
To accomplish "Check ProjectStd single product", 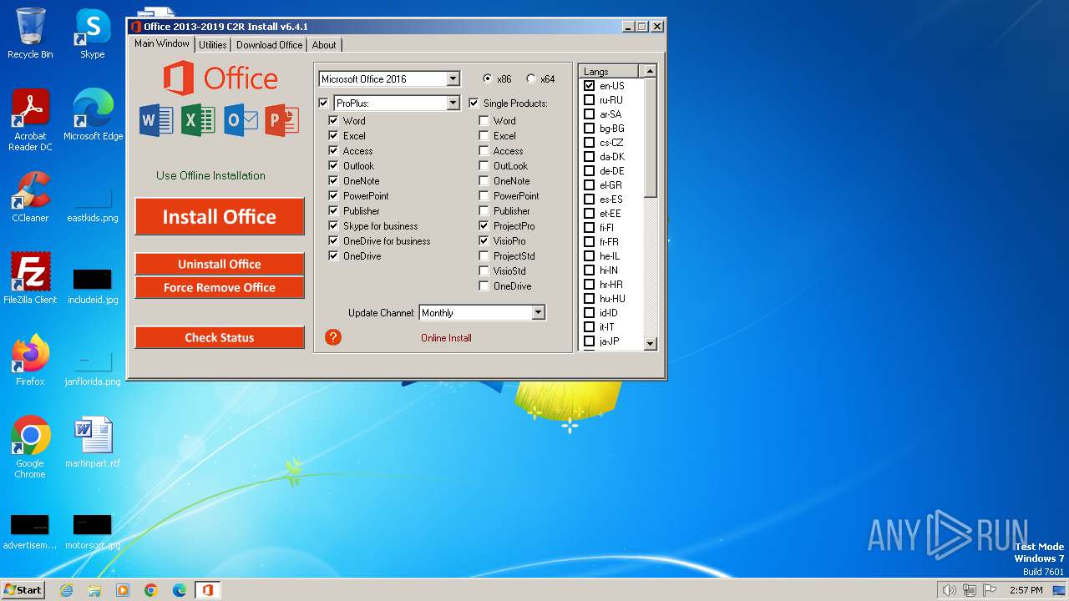I will (484, 255).
